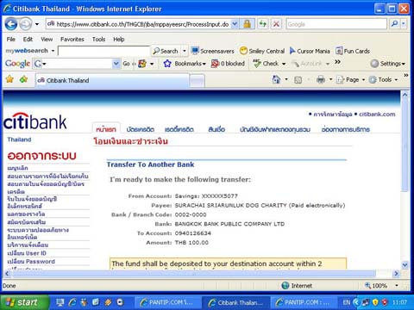The height and width of the screenshot is (310, 414).
Task: Open the recent pages dropdown arrow
Action: coord(37,24)
